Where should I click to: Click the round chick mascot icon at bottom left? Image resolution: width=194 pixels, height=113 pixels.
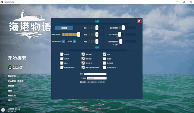[x=3, y=109]
